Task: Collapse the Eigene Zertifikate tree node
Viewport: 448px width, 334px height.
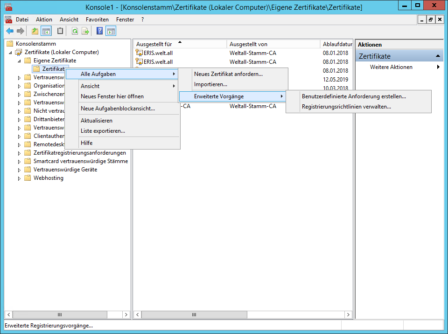Action: pos(20,61)
